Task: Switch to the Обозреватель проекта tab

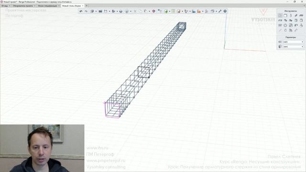Action: click(x=22, y=6)
